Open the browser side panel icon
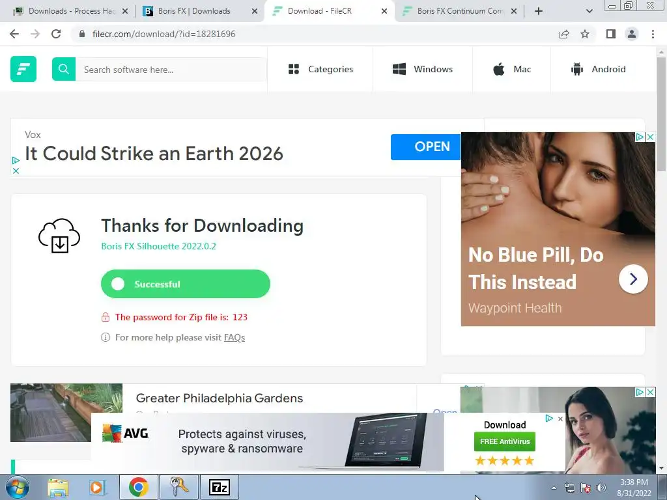Viewport: 667px width, 500px height. [x=611, y=34]
